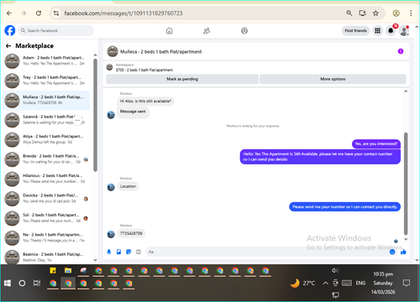Open three-dot options on Saianna row
The height and width of the screenshot is (302, 420).
[x=77, y=120]
